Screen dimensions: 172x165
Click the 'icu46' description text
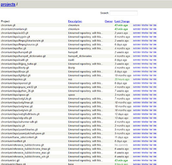[71, 60]
